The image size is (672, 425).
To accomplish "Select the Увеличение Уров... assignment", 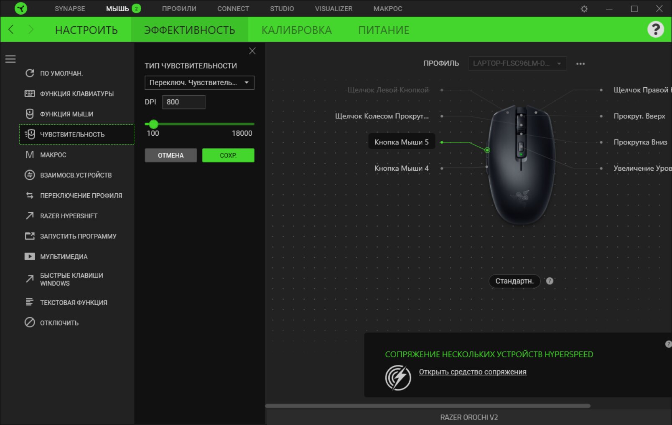I will click(x=642, y=168).
